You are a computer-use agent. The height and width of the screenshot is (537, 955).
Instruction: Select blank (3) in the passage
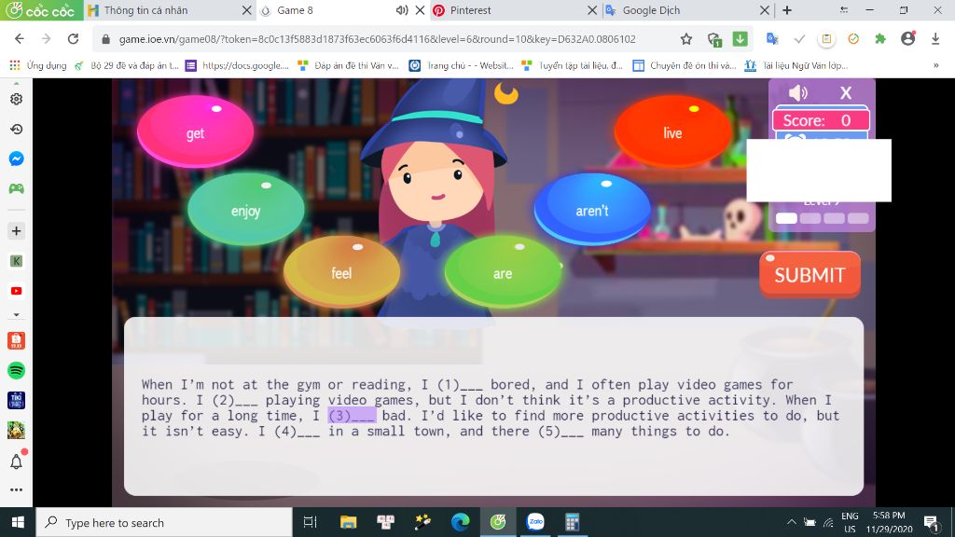point(352,416)
